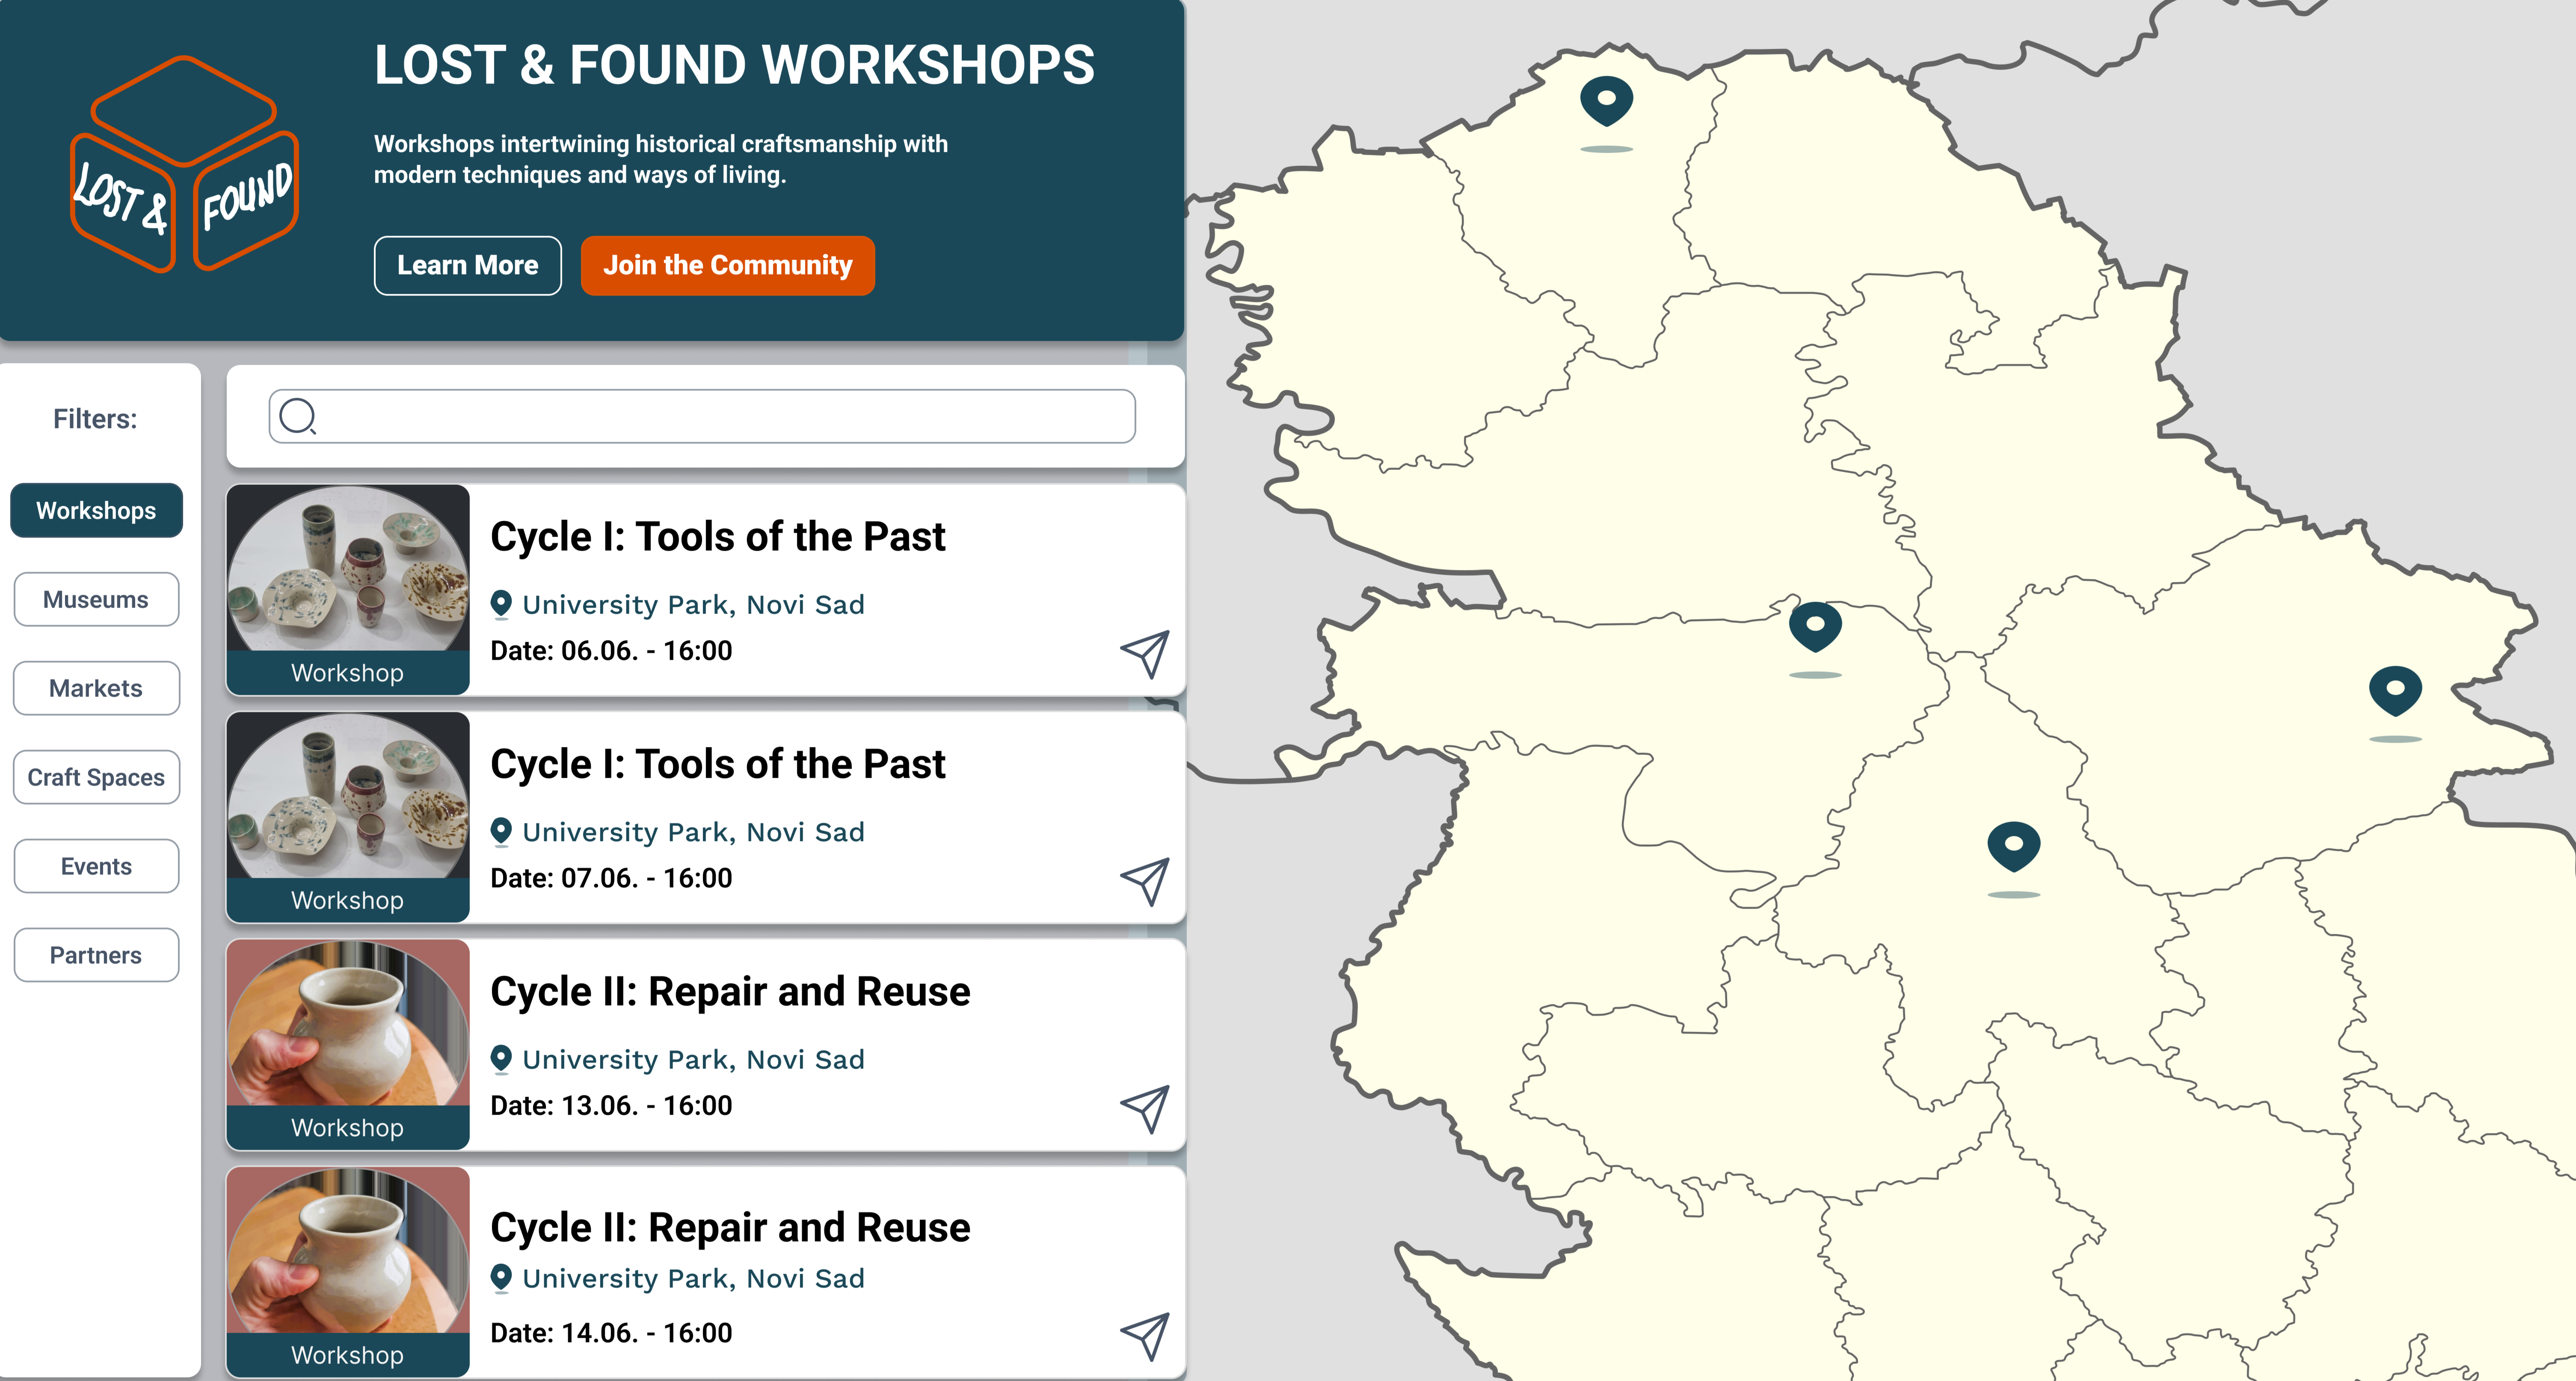The height and width of the screenshot is (1381, 2576).
Task: Click the send arrow for the 07.06. workshop
Action: (1145, 880)
